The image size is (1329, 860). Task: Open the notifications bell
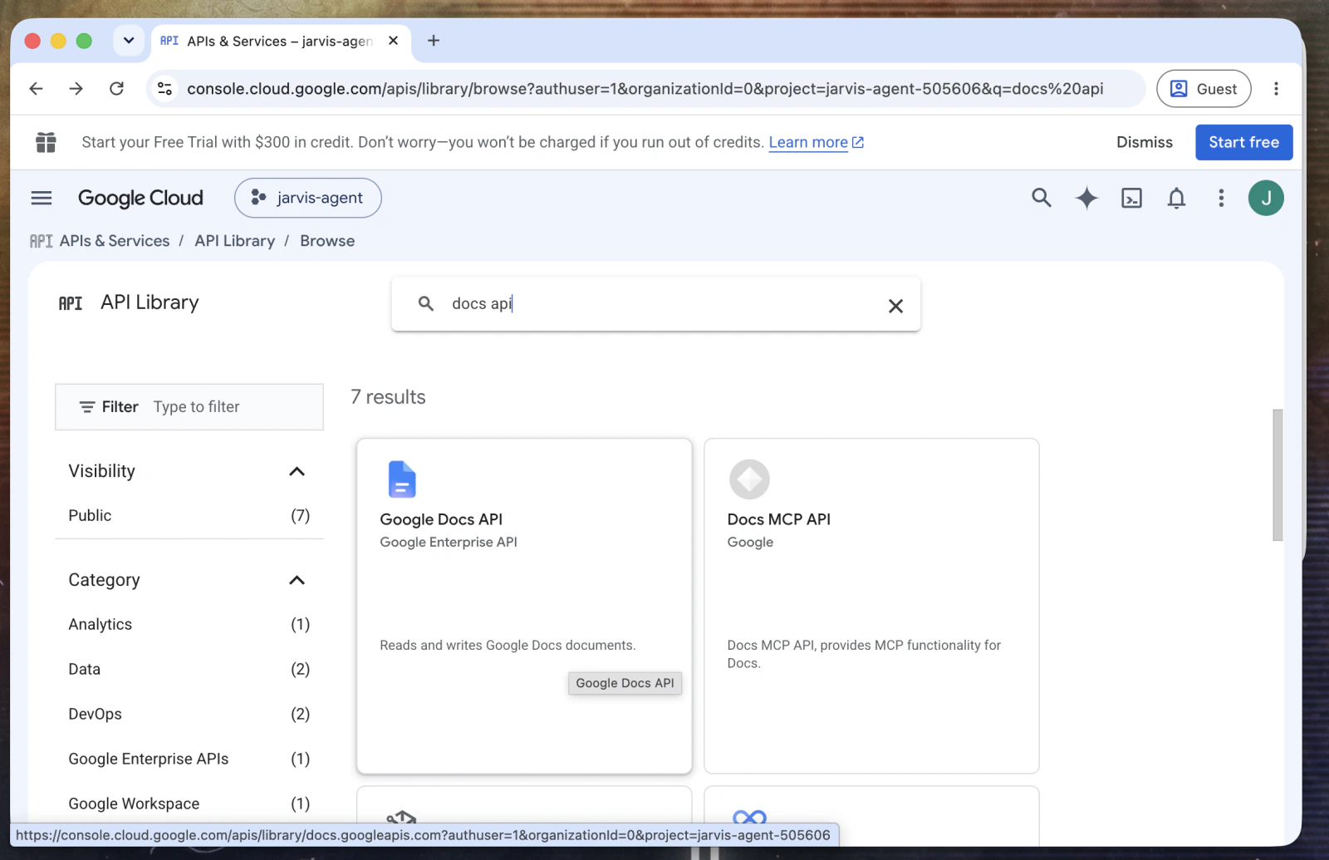(x=1176, y=198)
